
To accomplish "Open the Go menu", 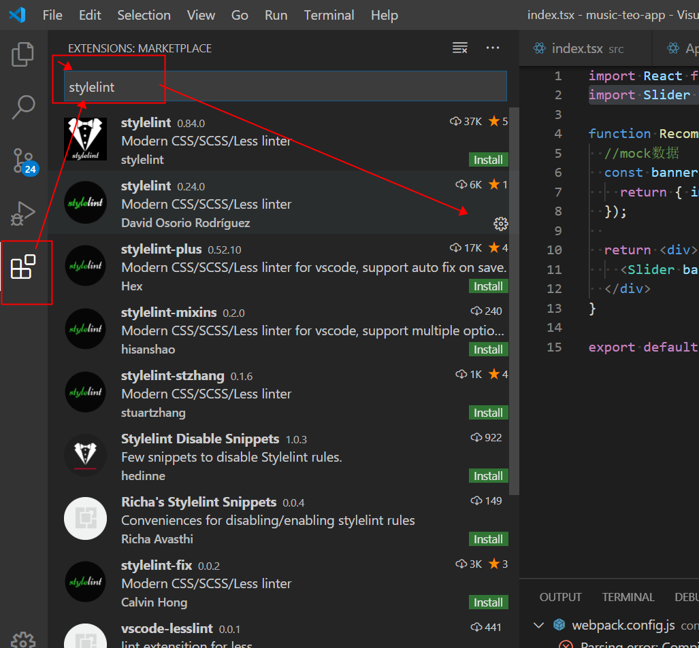I will point(240,15).
